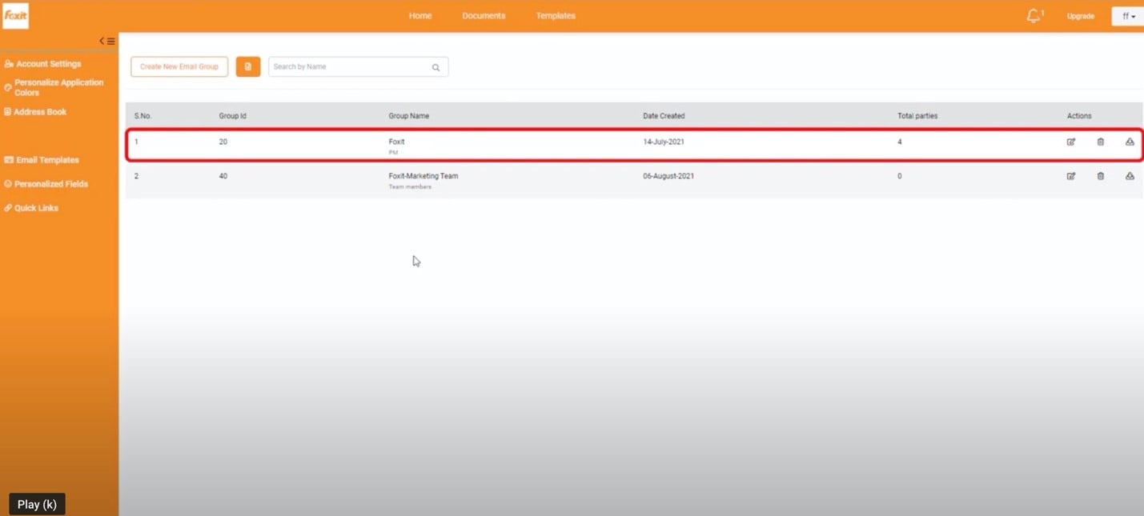The height and width of the screenshot is (516, 1144).
Task: Click the orange document icon button
Action: [x=248, y=66]
